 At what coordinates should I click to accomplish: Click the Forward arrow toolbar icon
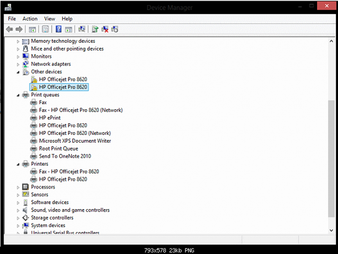[x=19, y=29]
